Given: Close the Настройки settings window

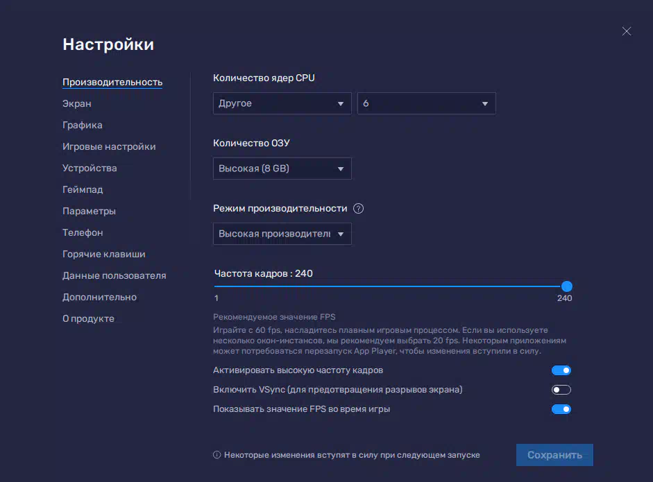Looking at the screenshot, I should click(x=626, y=31).
